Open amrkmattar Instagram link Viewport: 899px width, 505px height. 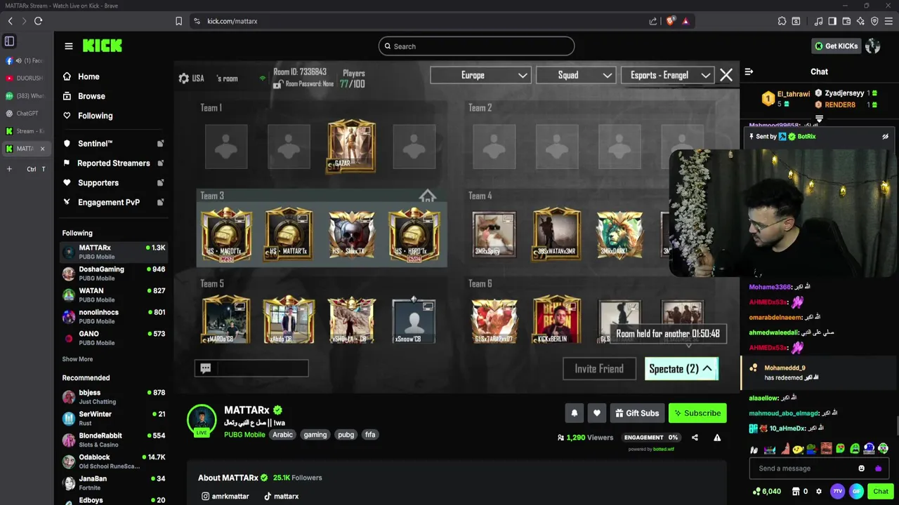[225, 497]
